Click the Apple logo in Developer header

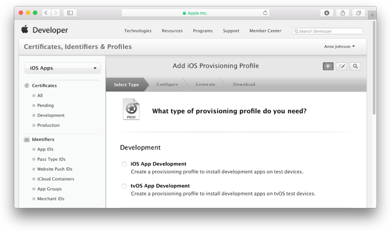tap(25, 30)
